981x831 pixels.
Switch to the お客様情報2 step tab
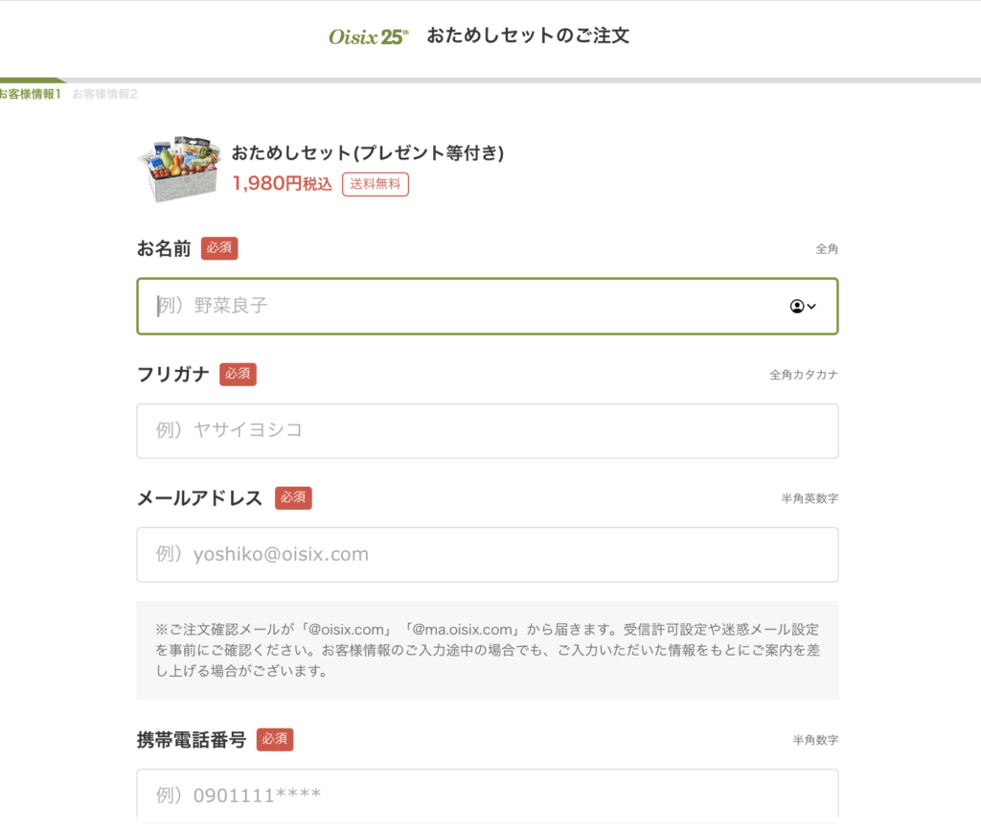(x=104, y=94)
